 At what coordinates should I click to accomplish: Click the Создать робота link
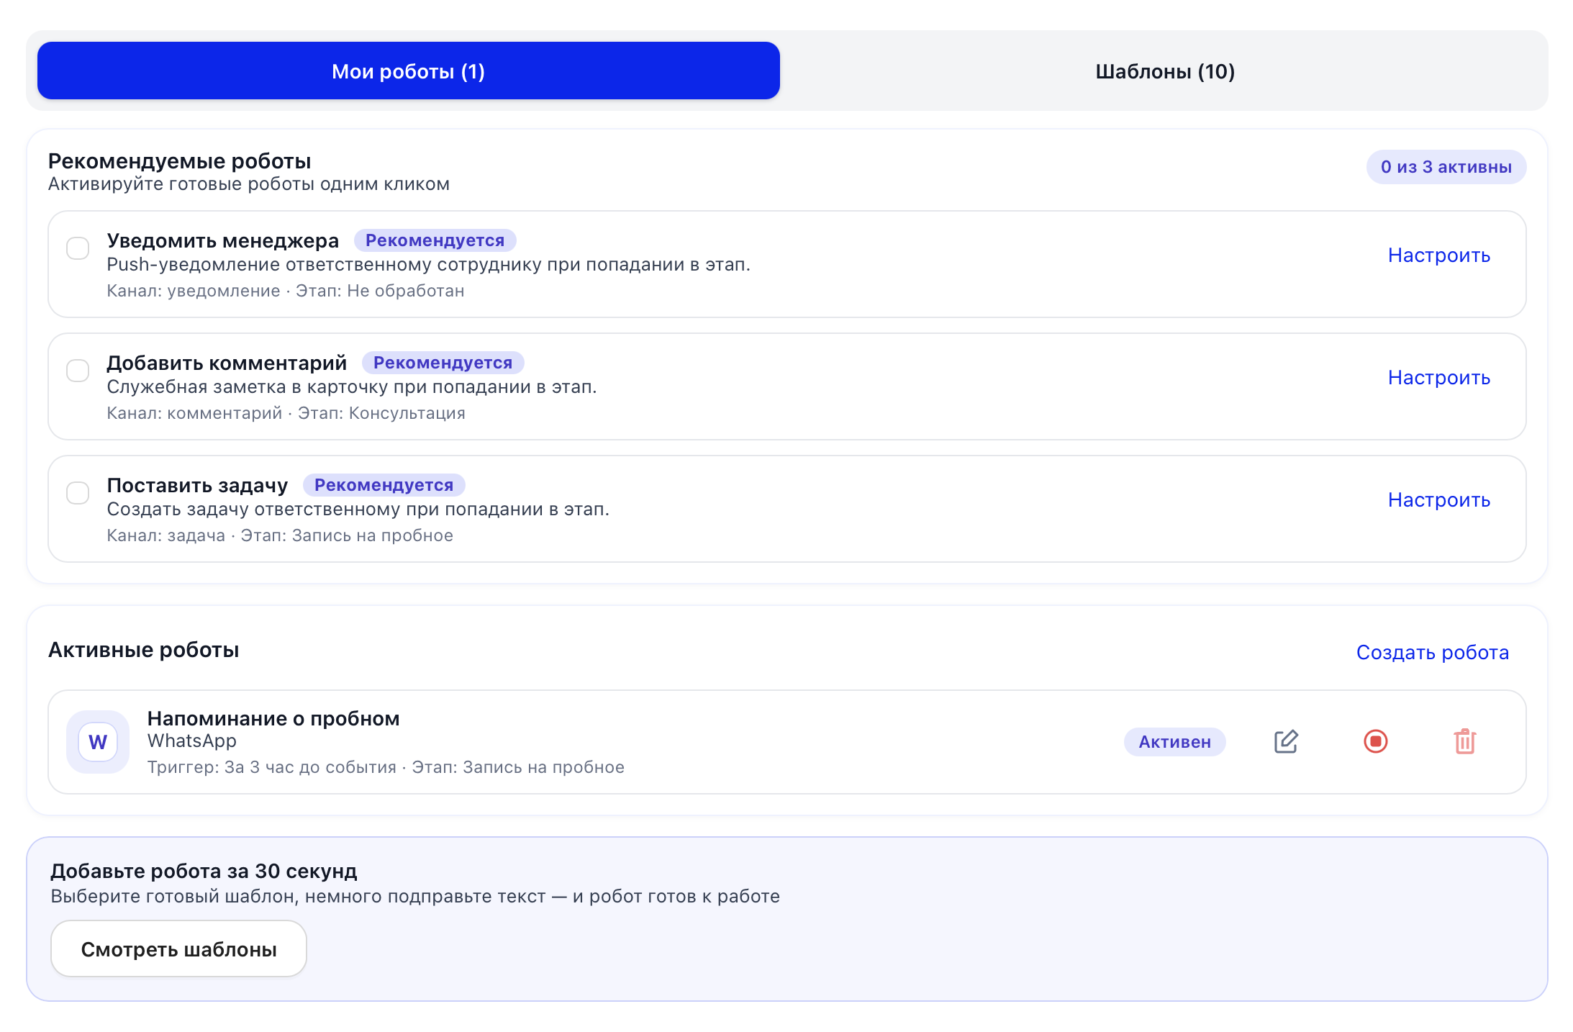(1432, 652)
